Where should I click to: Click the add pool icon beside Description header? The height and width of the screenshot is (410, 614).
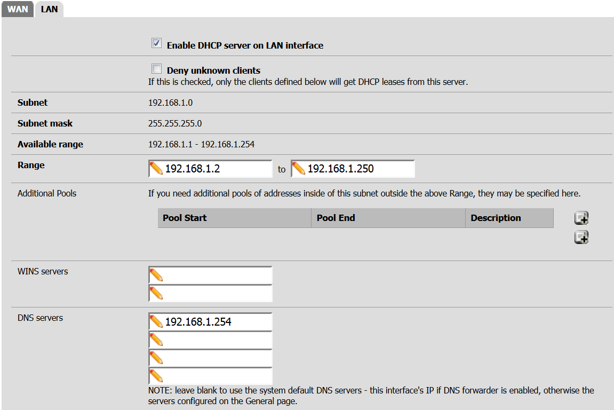pos(581,218)
